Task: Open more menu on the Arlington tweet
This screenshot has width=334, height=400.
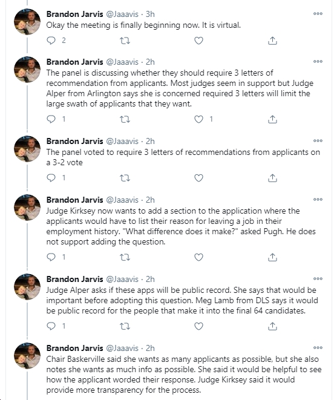Action: pyautogui.click(x=318, y=62)
